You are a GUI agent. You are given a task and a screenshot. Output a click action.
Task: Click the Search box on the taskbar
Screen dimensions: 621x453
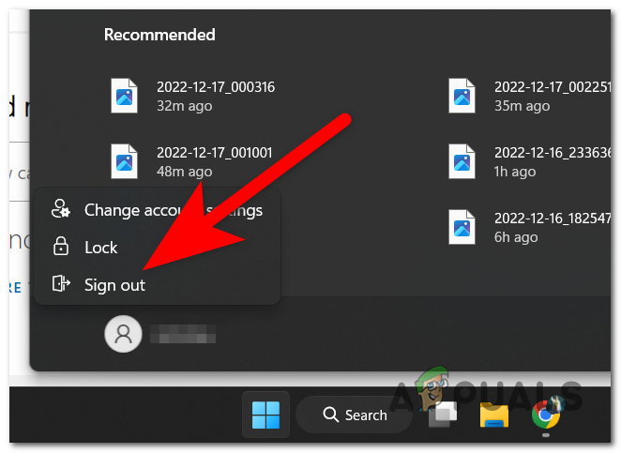[354, 415]
